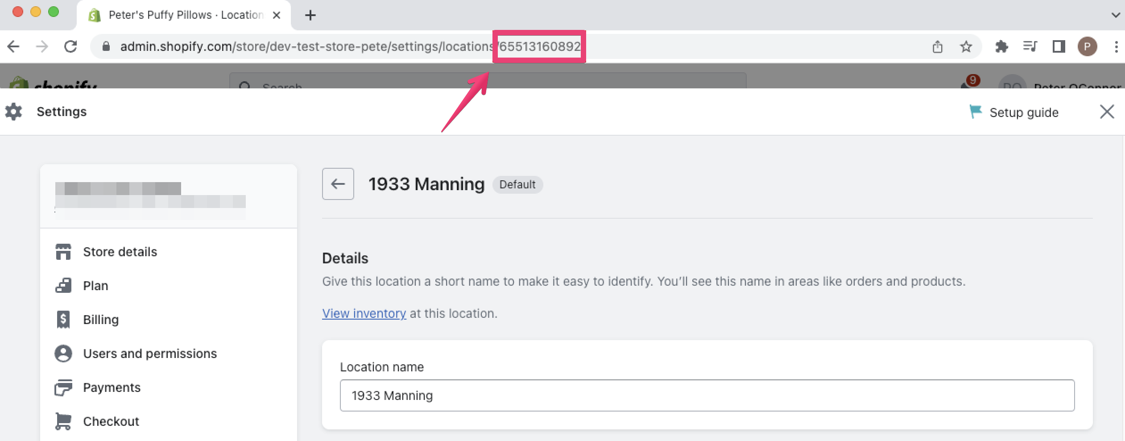
Task: Open Users and permissions settings
Action: point(150,354)
